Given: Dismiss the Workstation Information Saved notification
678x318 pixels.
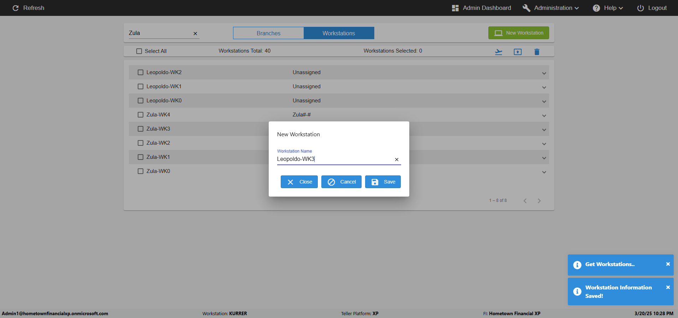Looking at the screenshot, I should click(668, 287).
